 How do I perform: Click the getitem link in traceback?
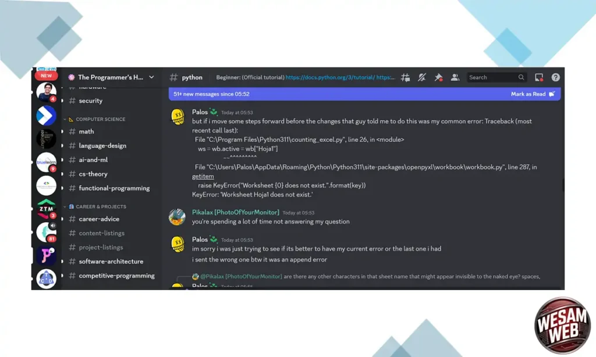click(203, 176)
